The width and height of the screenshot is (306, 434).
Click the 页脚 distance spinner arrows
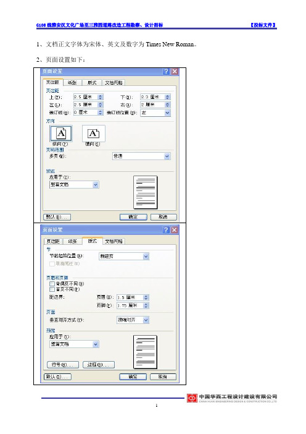point(146,305)
